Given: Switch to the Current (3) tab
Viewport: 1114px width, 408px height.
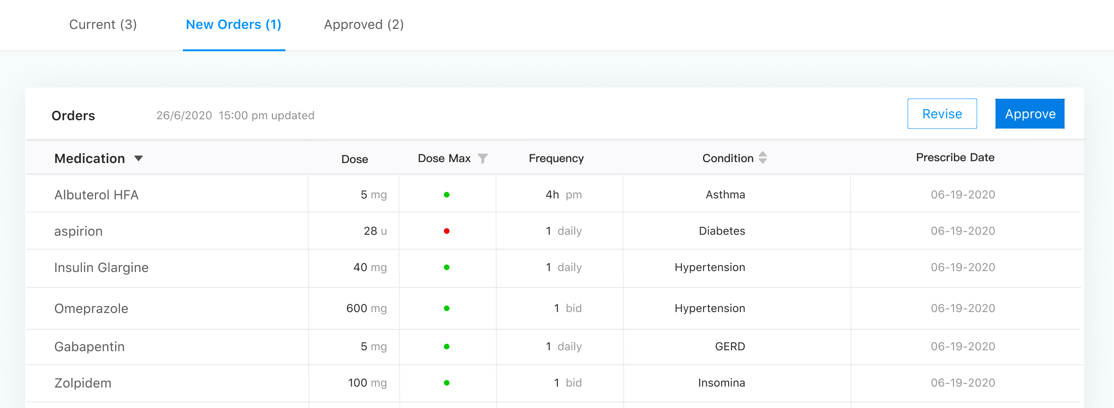Looking at the screenshot, I should tap(103, 25).
